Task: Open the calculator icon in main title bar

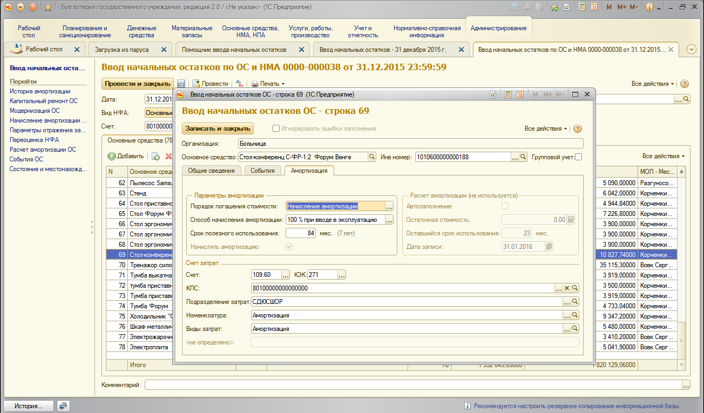Action: coord(582,7)
